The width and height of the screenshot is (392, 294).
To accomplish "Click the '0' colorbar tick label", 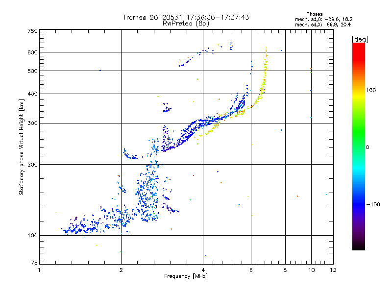I will pyautogui.click(x=367, y=147).
